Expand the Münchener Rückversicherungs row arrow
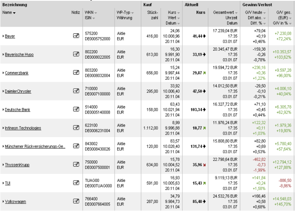 (x=3, y=146)
